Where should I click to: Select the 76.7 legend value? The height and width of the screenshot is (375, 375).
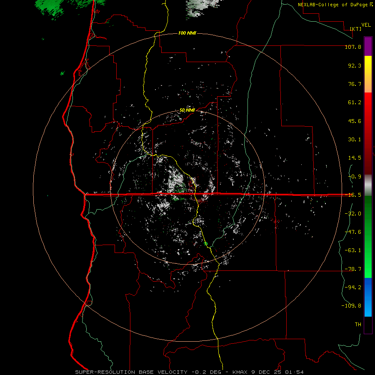(x=355, y=84)
